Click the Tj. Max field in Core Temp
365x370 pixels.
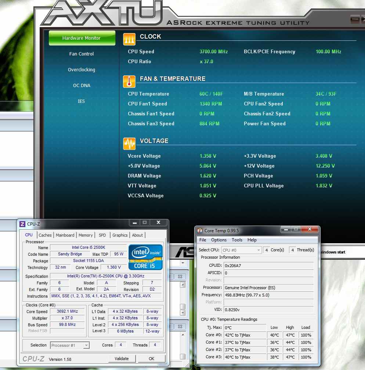tap(245, 327)
